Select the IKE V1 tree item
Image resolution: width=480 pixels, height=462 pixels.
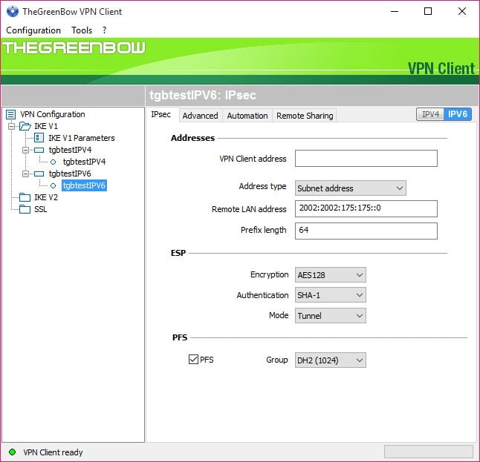pos(46,126)
